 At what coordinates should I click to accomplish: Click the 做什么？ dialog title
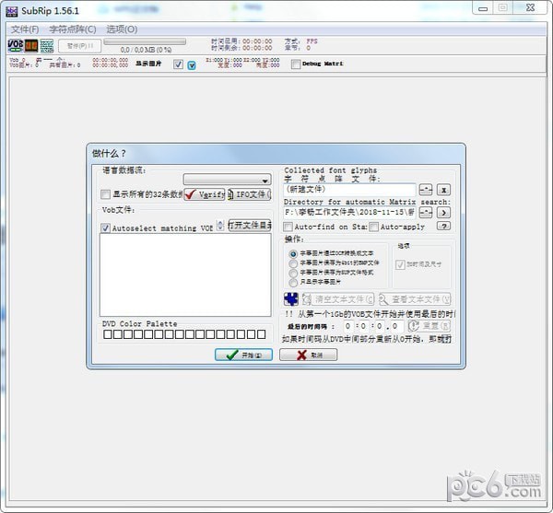[109, 153]
